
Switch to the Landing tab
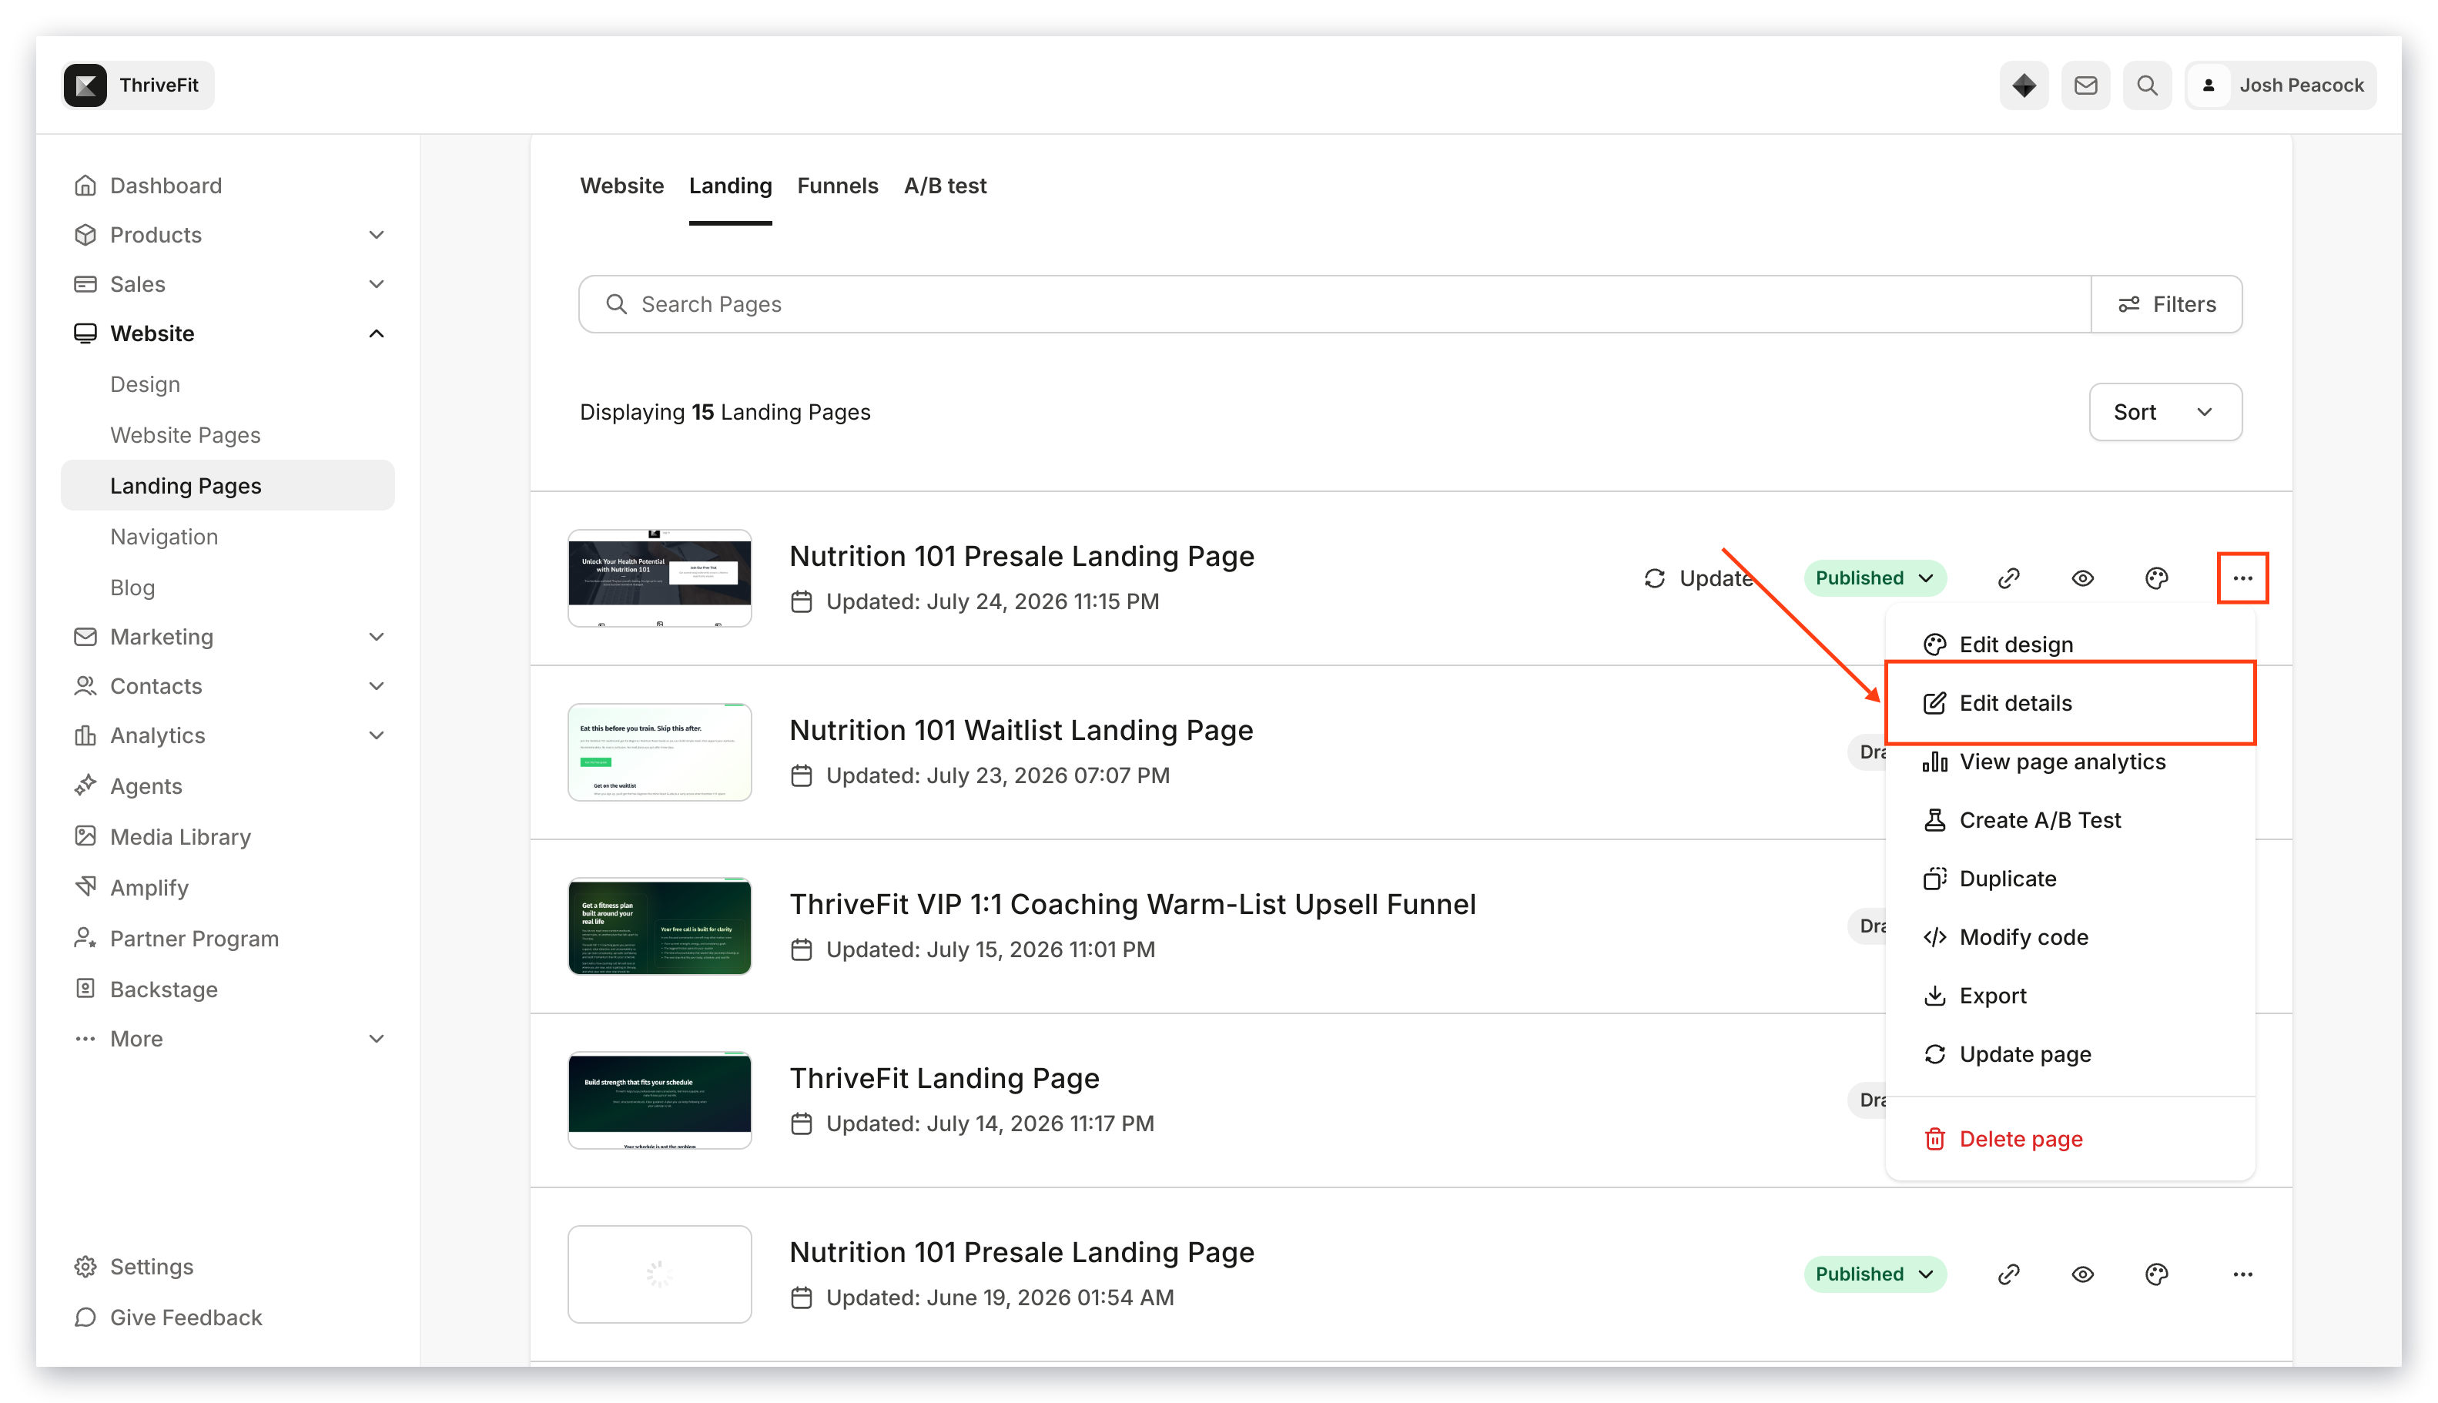click(729, 185)
